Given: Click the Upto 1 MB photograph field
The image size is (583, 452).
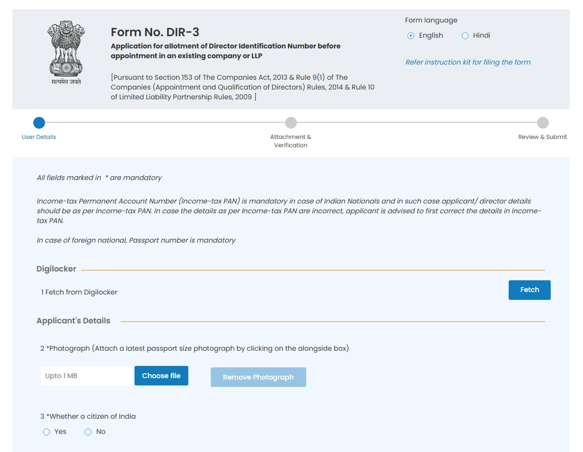Looking at the screenshot, I should 87,376.
